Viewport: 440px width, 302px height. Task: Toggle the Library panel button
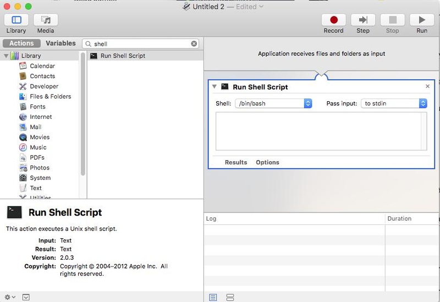coord(16,20)
